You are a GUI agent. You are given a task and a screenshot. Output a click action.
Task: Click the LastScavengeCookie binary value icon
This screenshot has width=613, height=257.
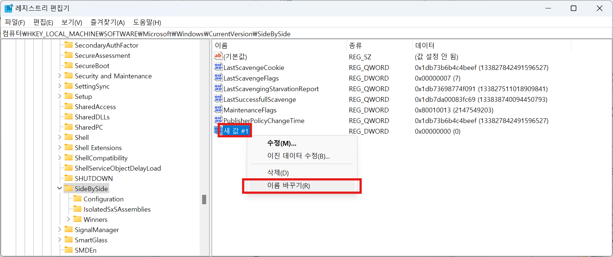coord(218,67)
